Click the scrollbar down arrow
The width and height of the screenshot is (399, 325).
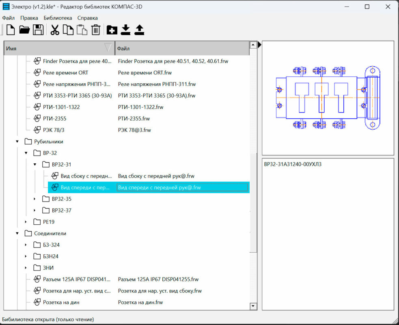point(253,306)
